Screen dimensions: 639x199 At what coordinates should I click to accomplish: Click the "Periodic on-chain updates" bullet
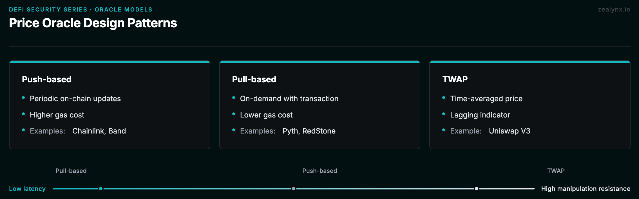tap(75, 99)
